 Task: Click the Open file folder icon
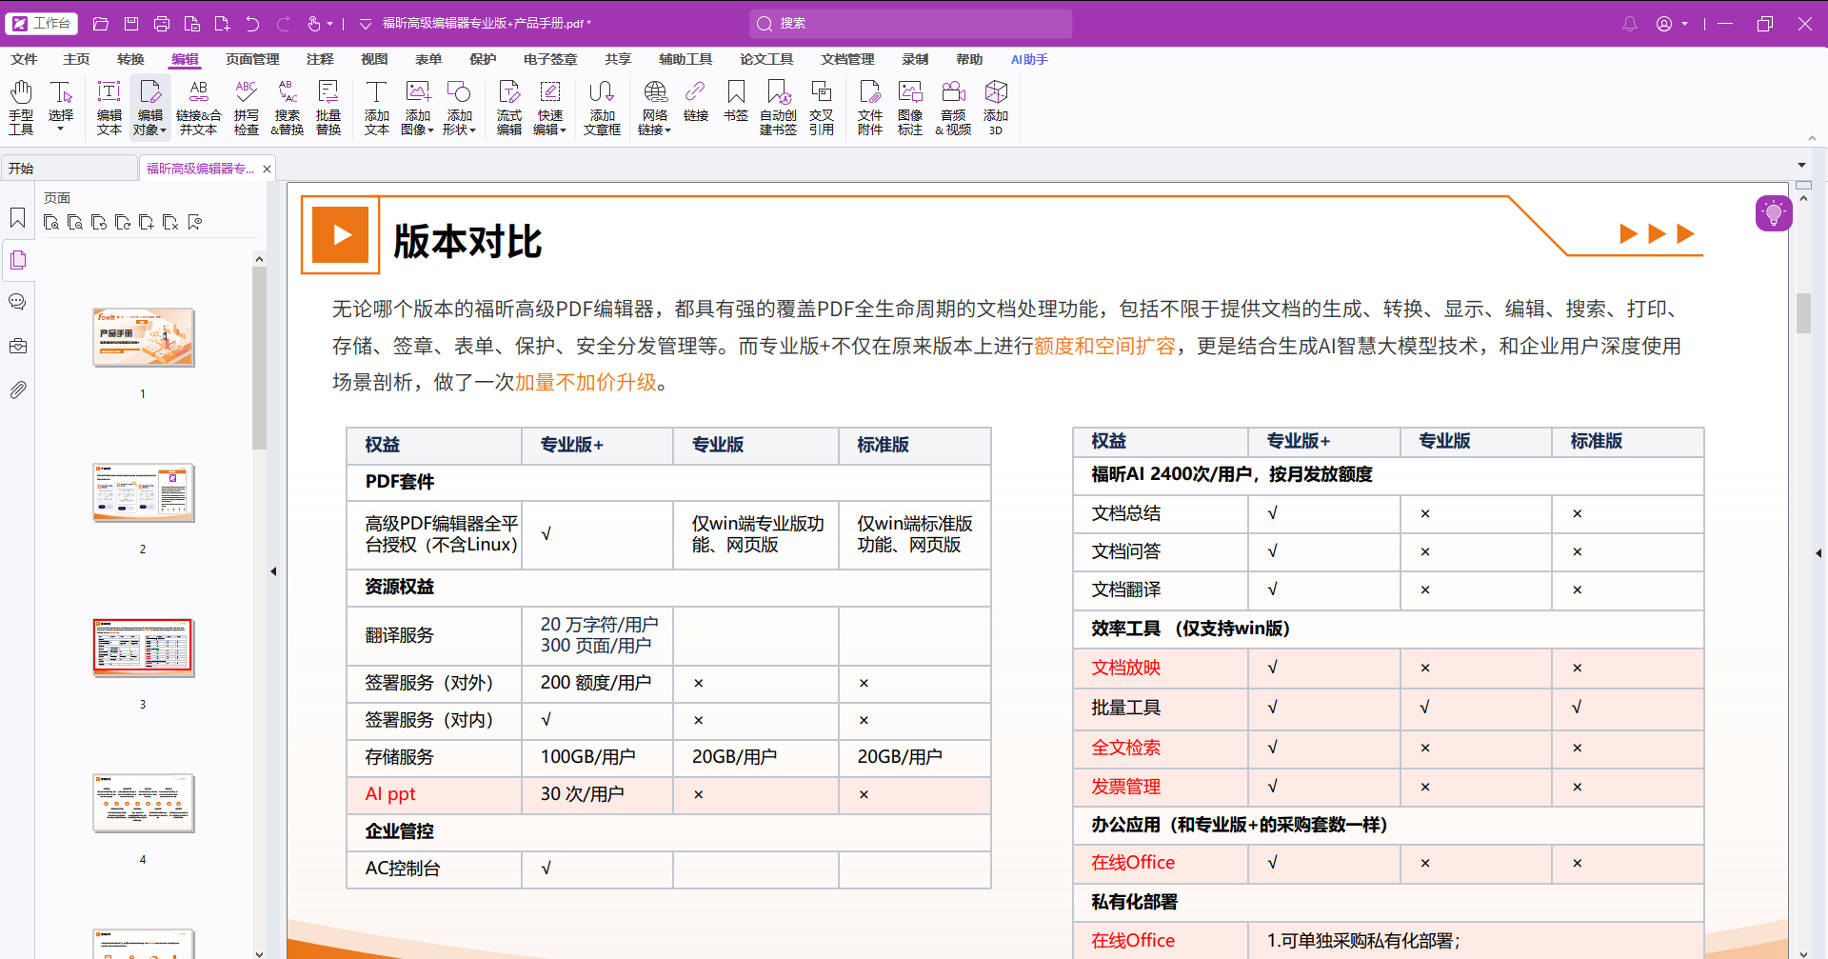(101, 24)
